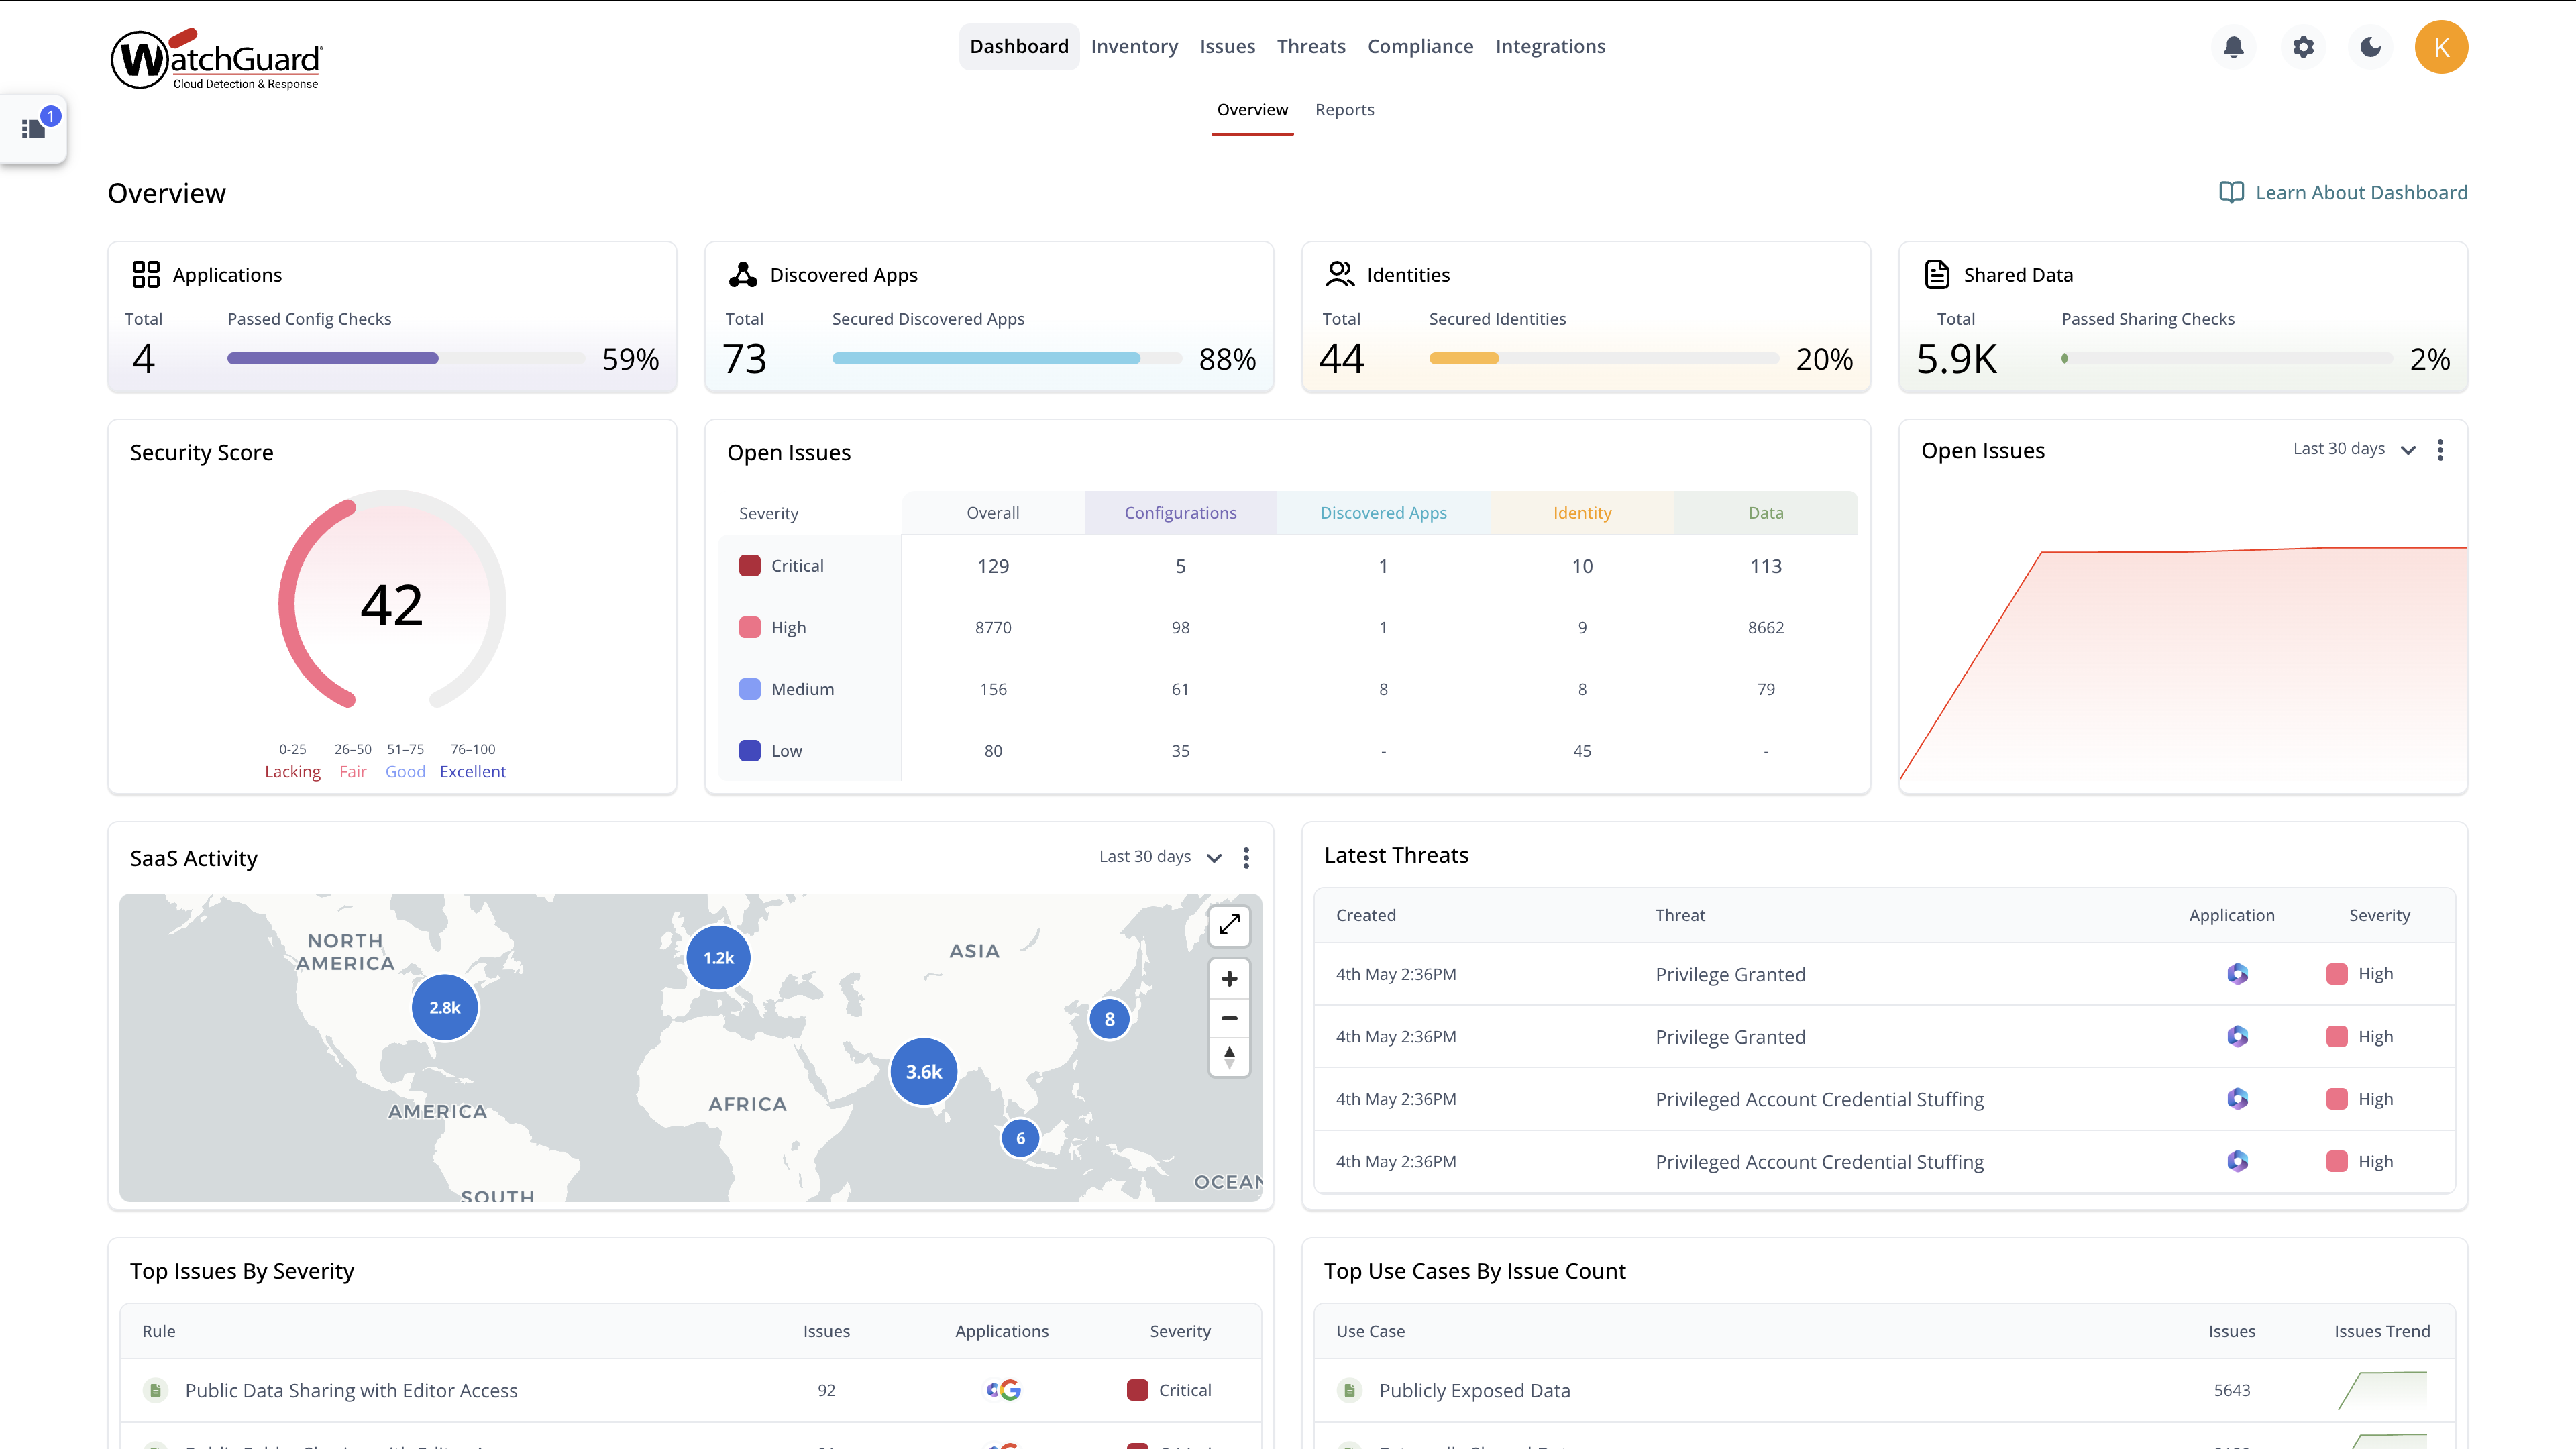Click app icon in first Privilege Granted row
Viewport: 2576px width, 1449px height.
click(x=2237, y=974)
